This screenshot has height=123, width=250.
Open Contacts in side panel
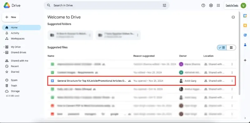(245, 45)
